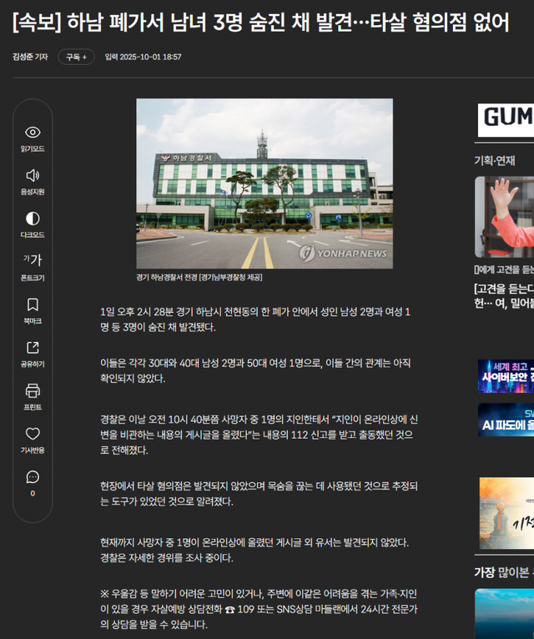Enable reading mode (읽기모드) eye icon
Screen dimensions: 534x639
coord(33,133)
